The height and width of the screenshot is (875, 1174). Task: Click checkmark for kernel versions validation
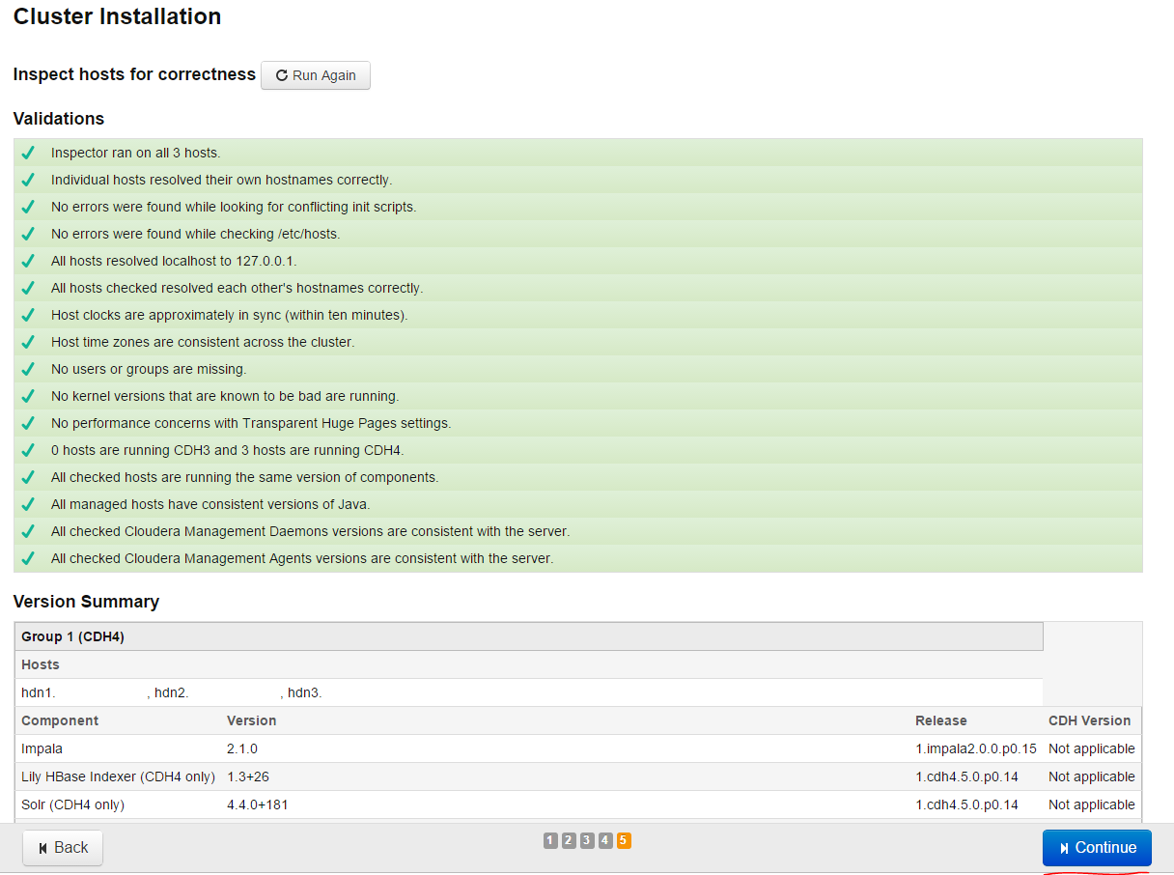(x=28, y=396)
